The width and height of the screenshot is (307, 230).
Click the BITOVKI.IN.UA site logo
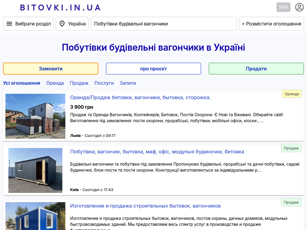pyautogui.click(x=60, y=7)
